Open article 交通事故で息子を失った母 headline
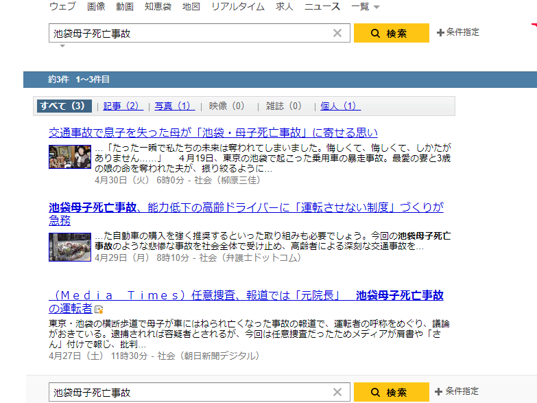Image resolution: width=537 pixels, height=403 pixels. pyautogui.click(x=213, y=133)
